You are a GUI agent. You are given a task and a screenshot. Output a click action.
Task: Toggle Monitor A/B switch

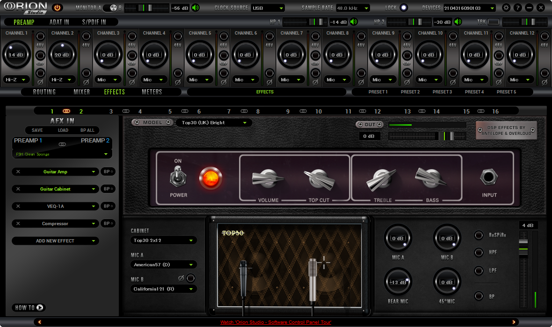coord(111,8)
